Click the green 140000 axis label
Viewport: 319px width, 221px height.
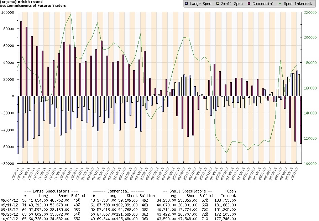coord(310,113)
